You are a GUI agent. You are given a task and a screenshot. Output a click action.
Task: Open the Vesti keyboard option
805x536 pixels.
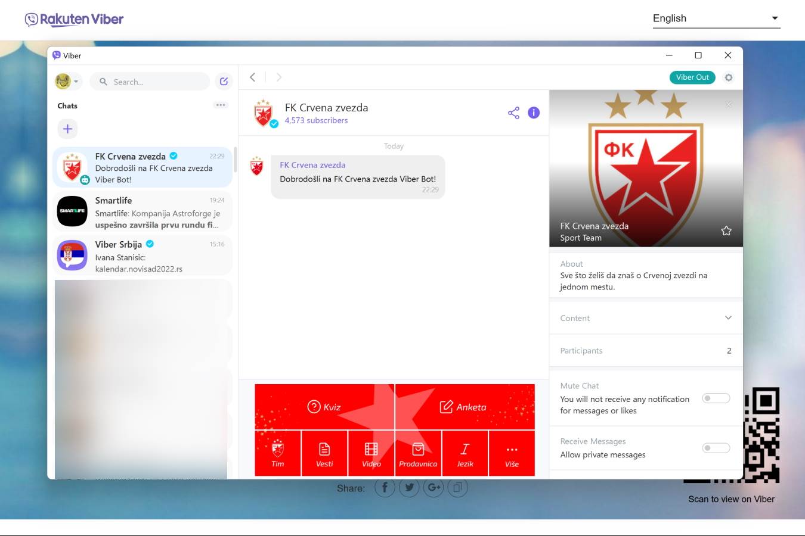coord(324,453)
